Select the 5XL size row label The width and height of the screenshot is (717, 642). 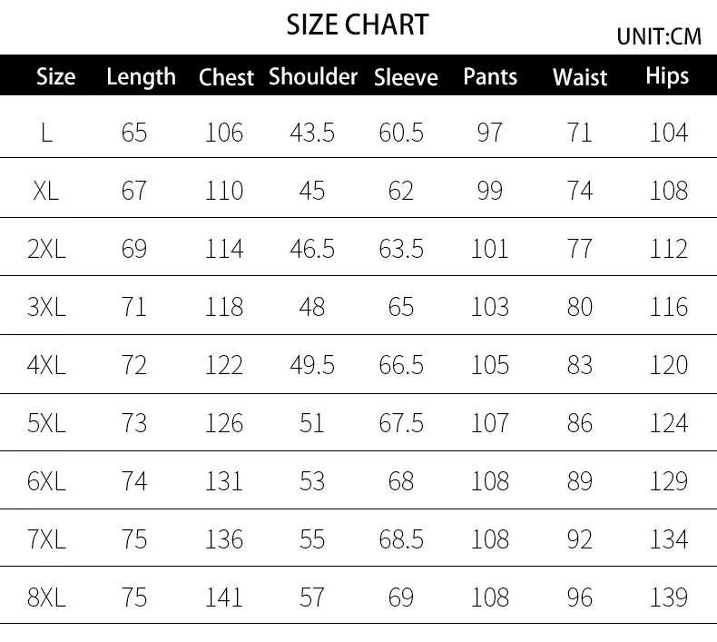click(x=47, y=423)
